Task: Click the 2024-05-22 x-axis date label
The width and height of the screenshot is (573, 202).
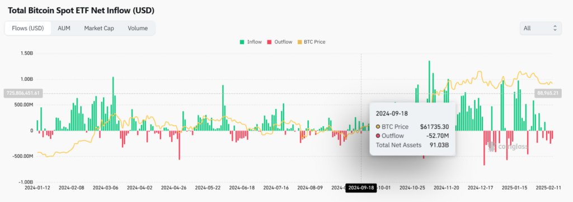Action: click(x=208, y=188)
